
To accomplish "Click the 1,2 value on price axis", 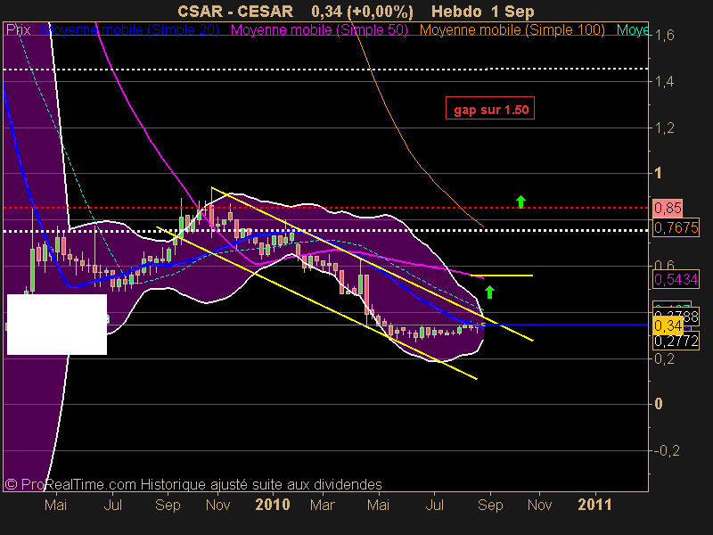I will (x=664, y=128).
